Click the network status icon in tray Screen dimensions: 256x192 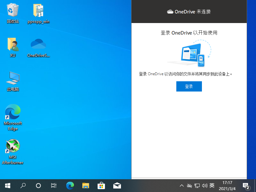(x=197, y=185)
